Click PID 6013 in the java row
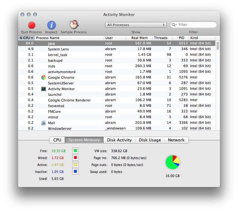Image resolution: width=238 pixels, height=212 pixels. pyautogui.click(x=183, y=43)
